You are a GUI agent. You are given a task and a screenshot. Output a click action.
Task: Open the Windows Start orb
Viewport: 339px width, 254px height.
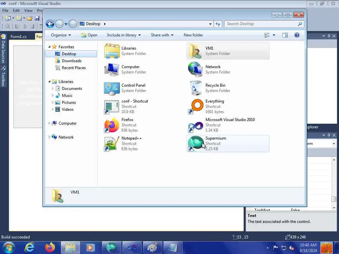click(9, 247)
